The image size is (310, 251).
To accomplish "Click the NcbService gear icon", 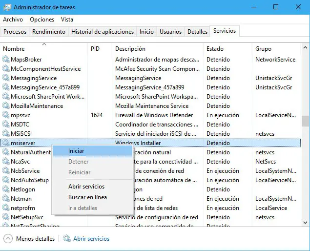I will click(x=6, y=171).
